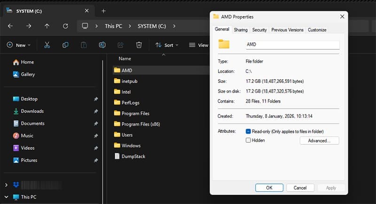376x204 pixels.
Task: Click the Rename icon in toolbar
Action: point(102,45)
